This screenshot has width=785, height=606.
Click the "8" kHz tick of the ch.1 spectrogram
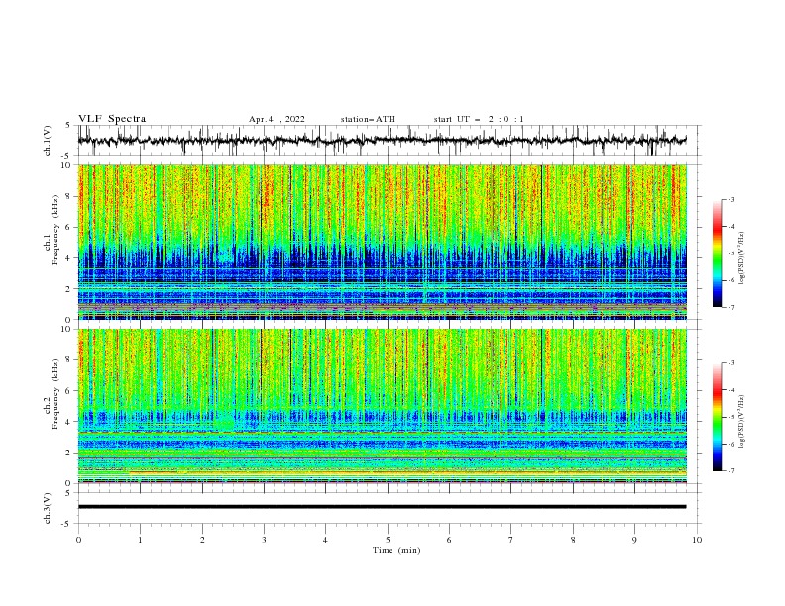pos(67,196)
